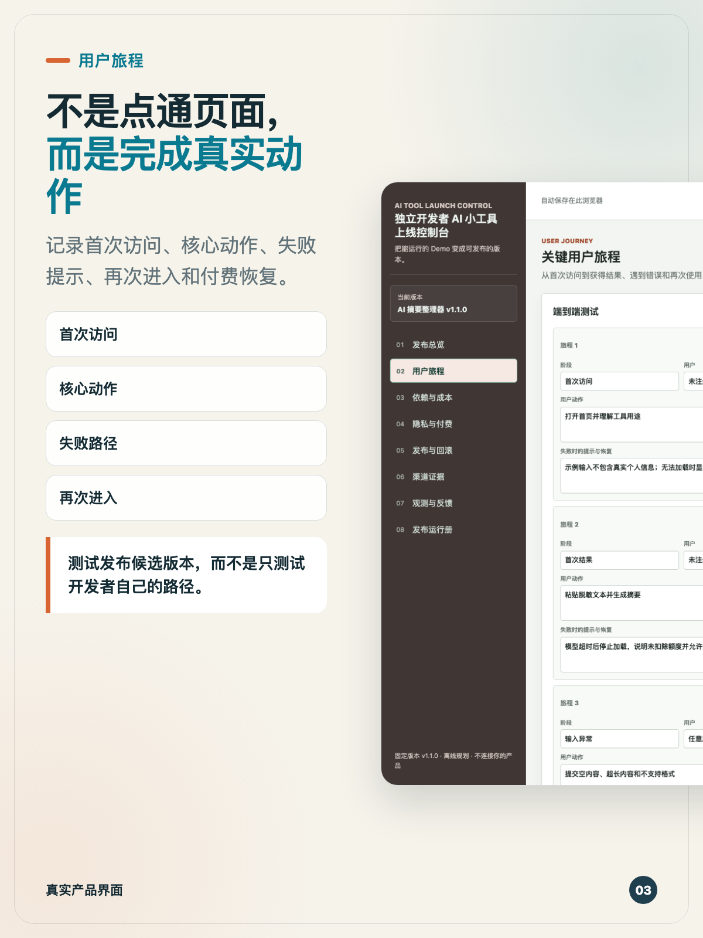703x938 pixels.
Task: Edit 旅程 2 阶段 field 首次结果
Action: pyautogui.click(x=619, y=560)
